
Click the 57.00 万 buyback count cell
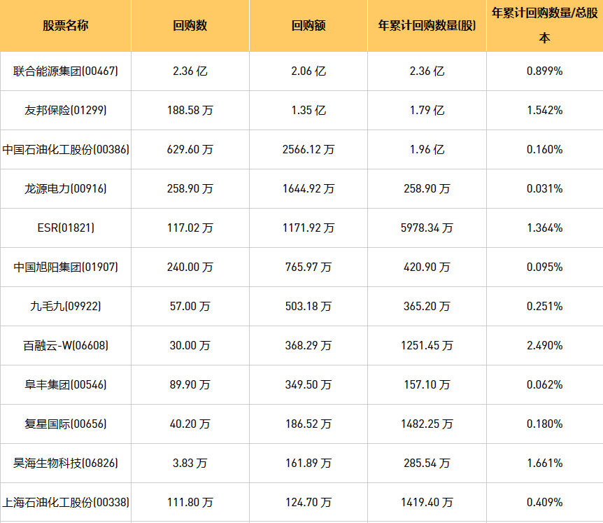(x=190, y=307)
